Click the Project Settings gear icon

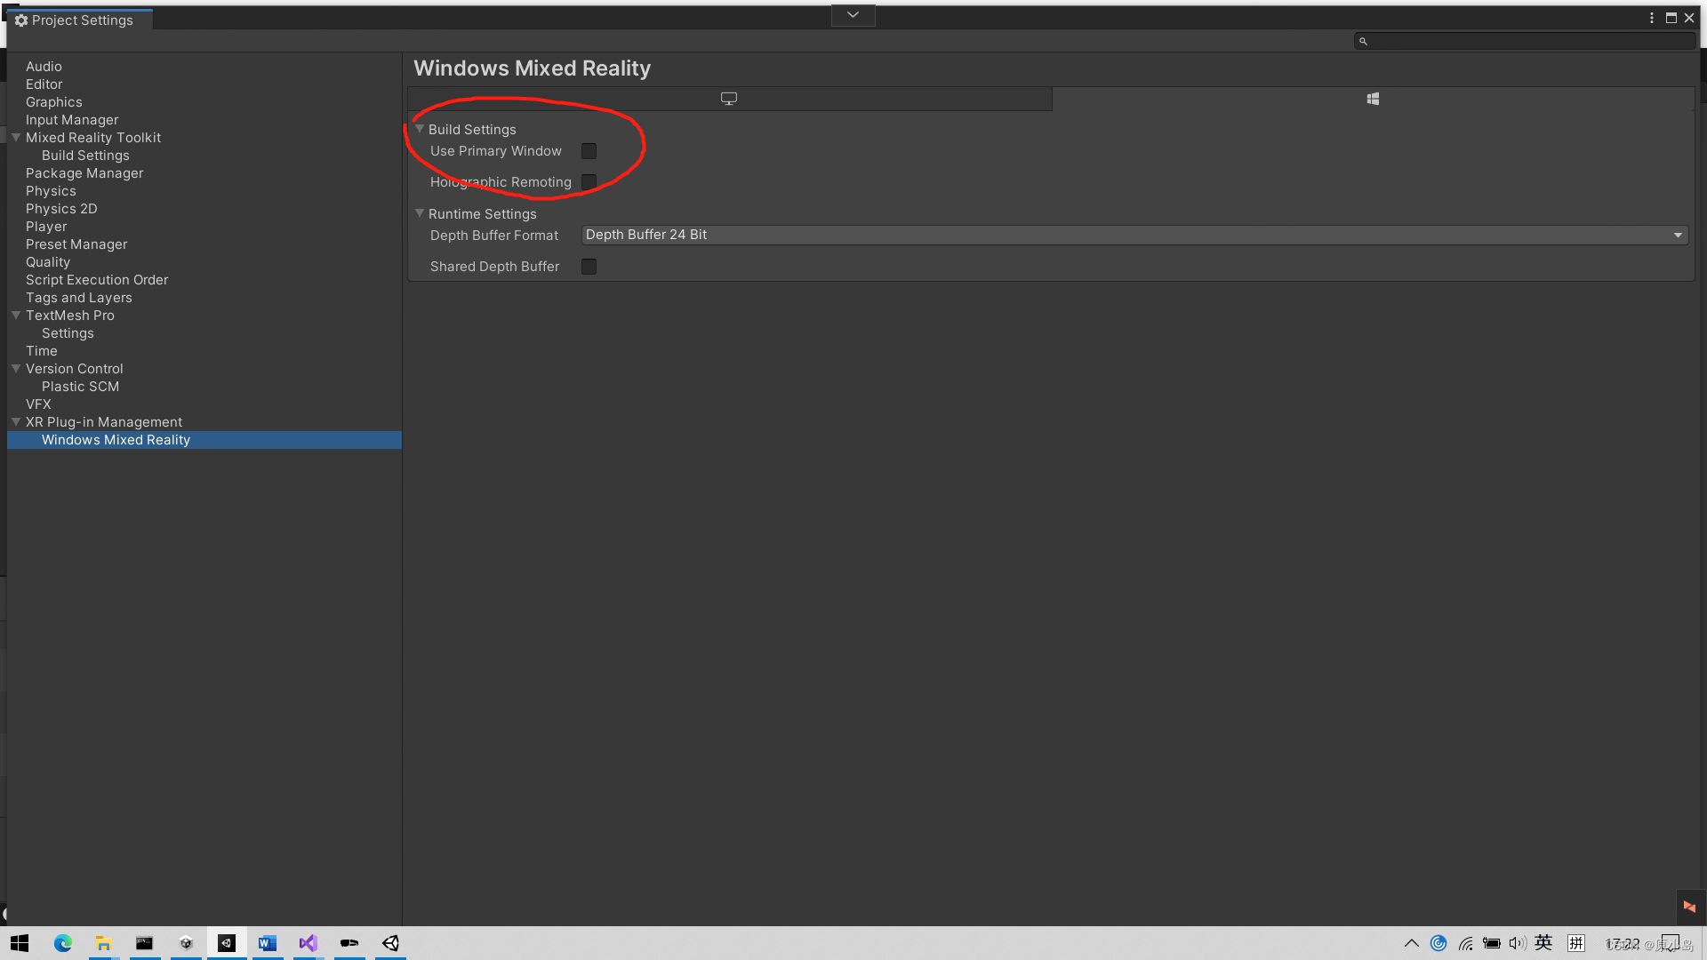tap(21, 20)
